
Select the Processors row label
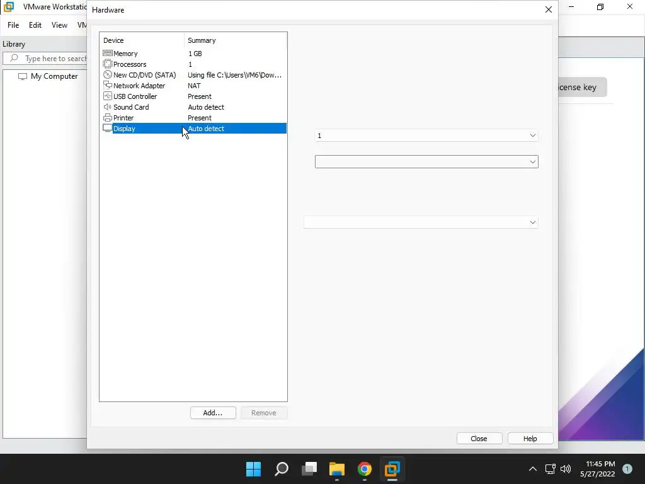click(x=130, y=64)
